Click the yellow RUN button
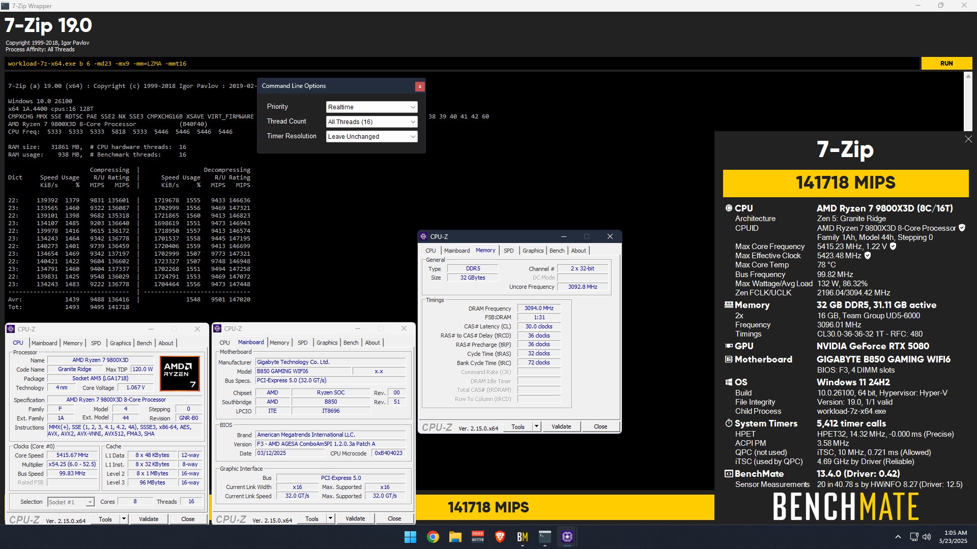This screenshot has height=549, width=977. (x=946, y=64)
